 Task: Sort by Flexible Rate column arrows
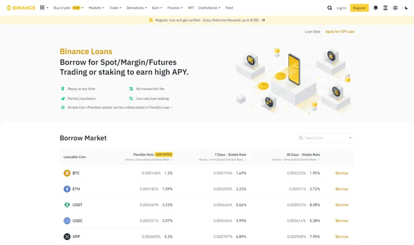[171, 159]
